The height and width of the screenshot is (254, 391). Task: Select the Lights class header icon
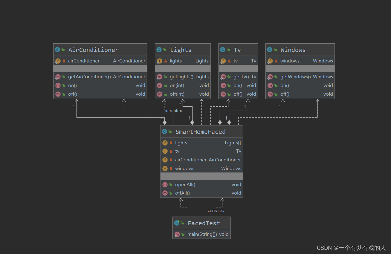coord(159,50)
